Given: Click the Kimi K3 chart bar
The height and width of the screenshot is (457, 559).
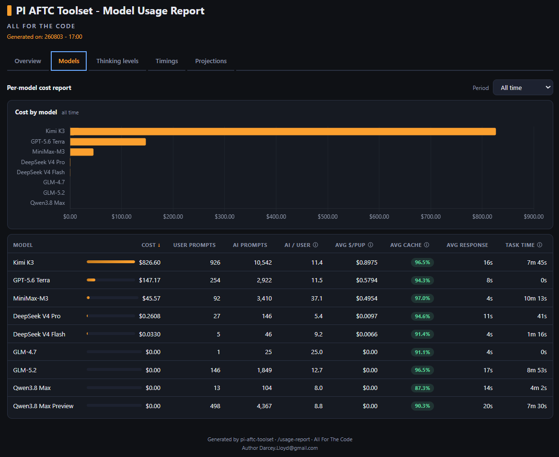Looking at the screenshot, I should click(x=283, y=132).
